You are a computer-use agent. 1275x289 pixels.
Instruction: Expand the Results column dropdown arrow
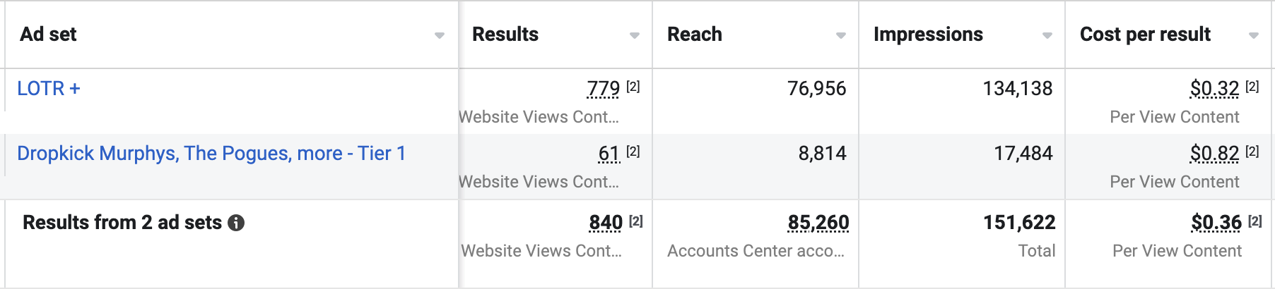click(x=634, y=35)
